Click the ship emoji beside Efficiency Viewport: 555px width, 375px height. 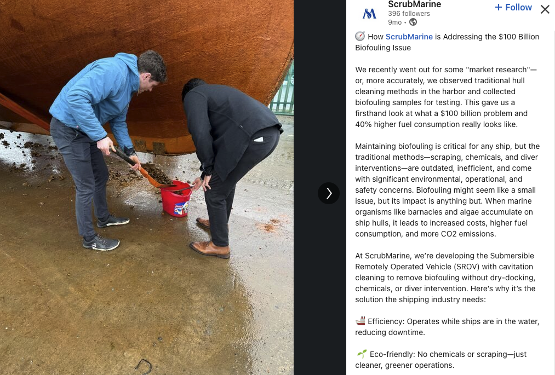coord(361,321)
